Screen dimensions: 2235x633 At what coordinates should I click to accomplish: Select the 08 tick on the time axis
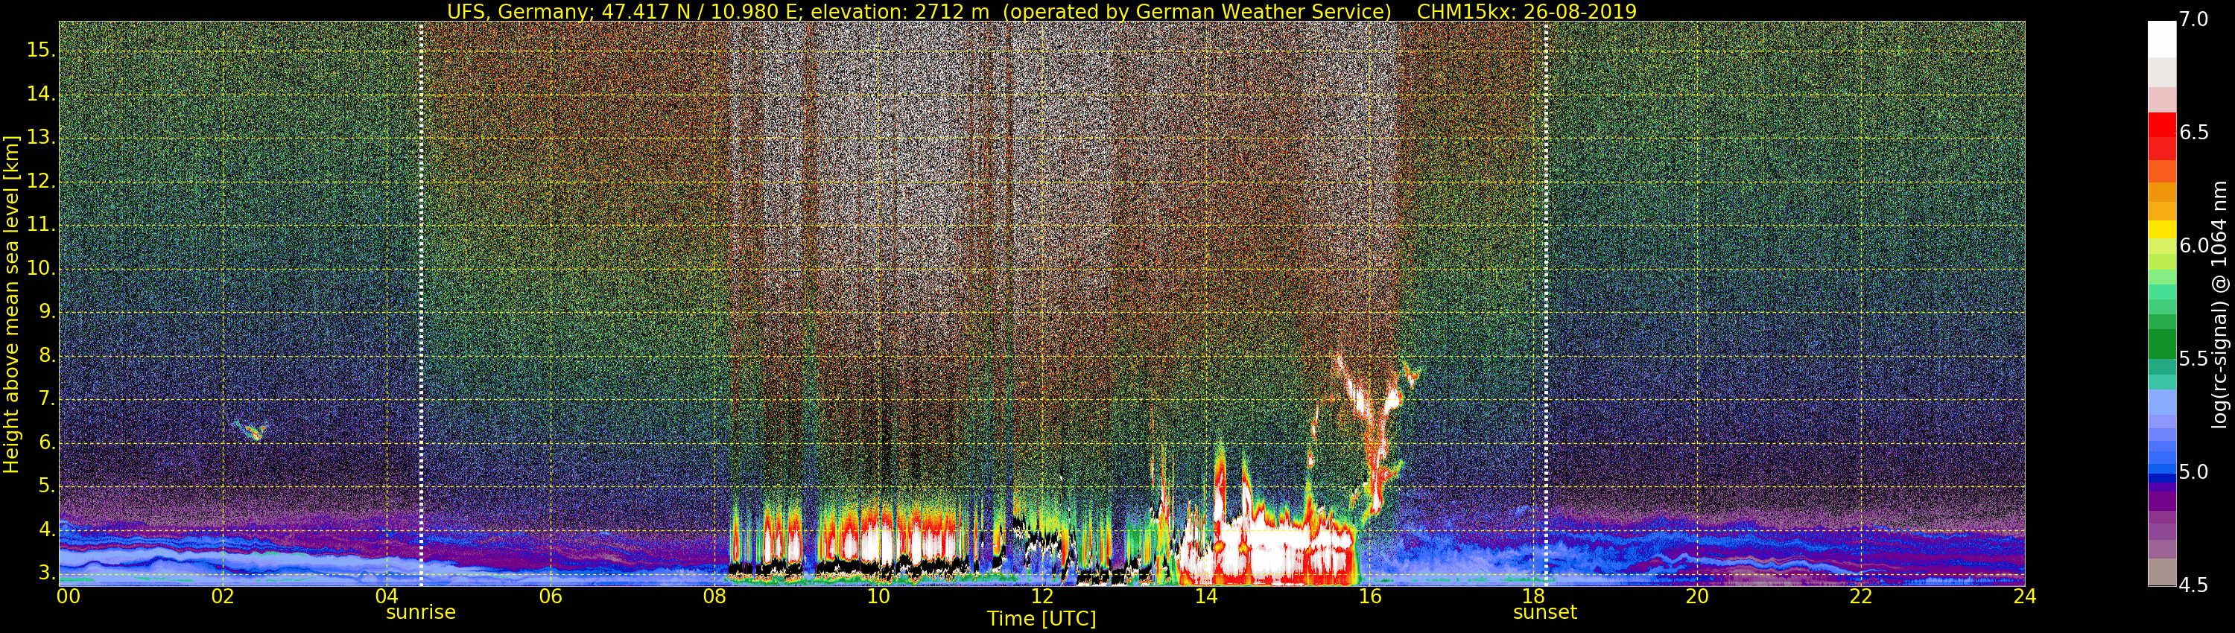pos(714,597)
